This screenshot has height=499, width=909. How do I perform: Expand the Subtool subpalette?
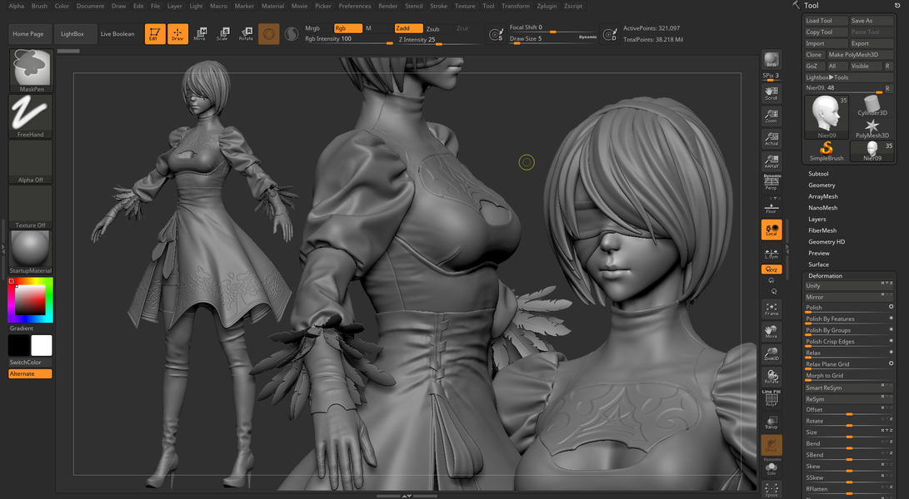818,174
